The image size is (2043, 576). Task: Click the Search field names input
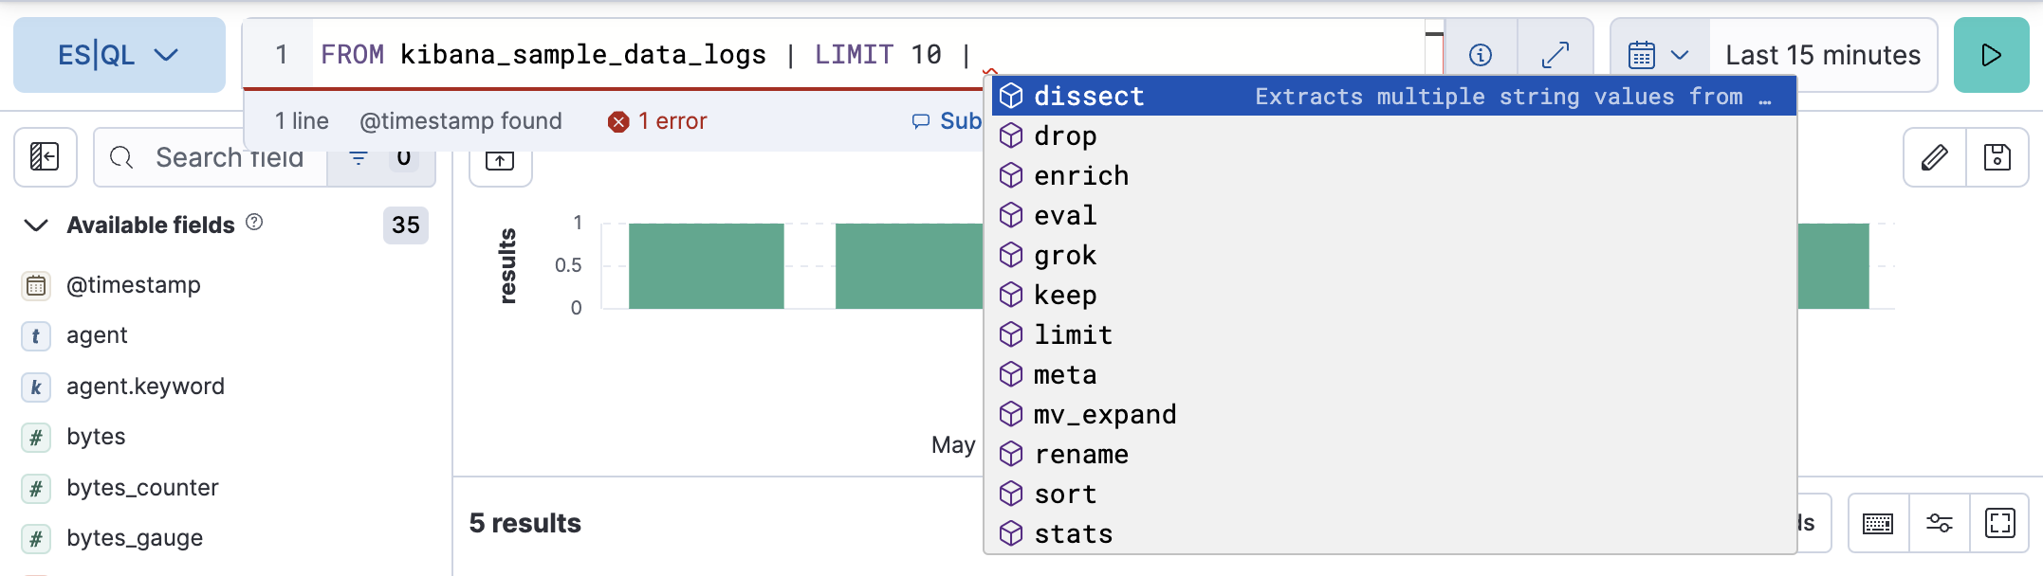[x=228, y=157]
